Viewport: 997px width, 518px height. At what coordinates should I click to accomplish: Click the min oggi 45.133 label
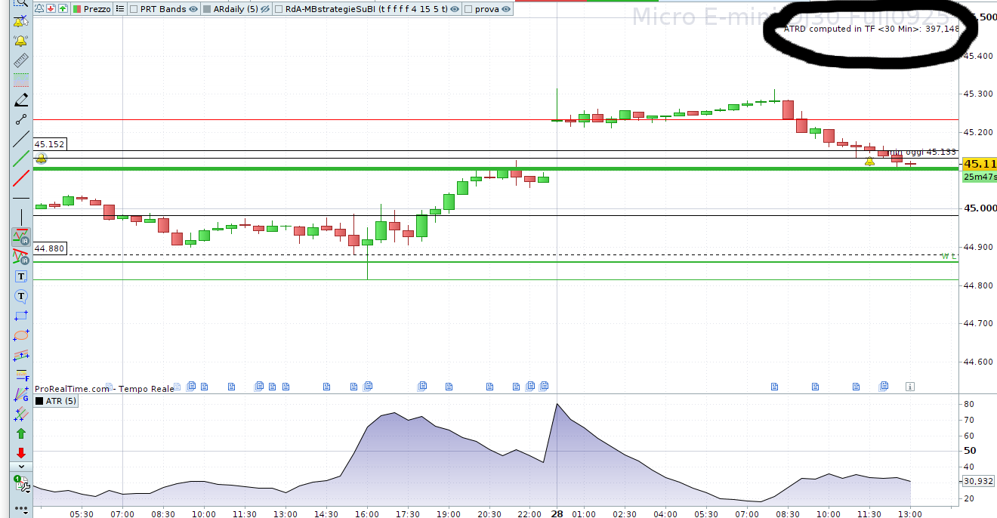(920, 152)
